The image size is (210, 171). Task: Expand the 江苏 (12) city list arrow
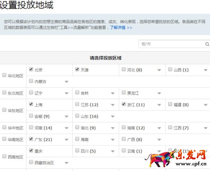coord(113,105)
